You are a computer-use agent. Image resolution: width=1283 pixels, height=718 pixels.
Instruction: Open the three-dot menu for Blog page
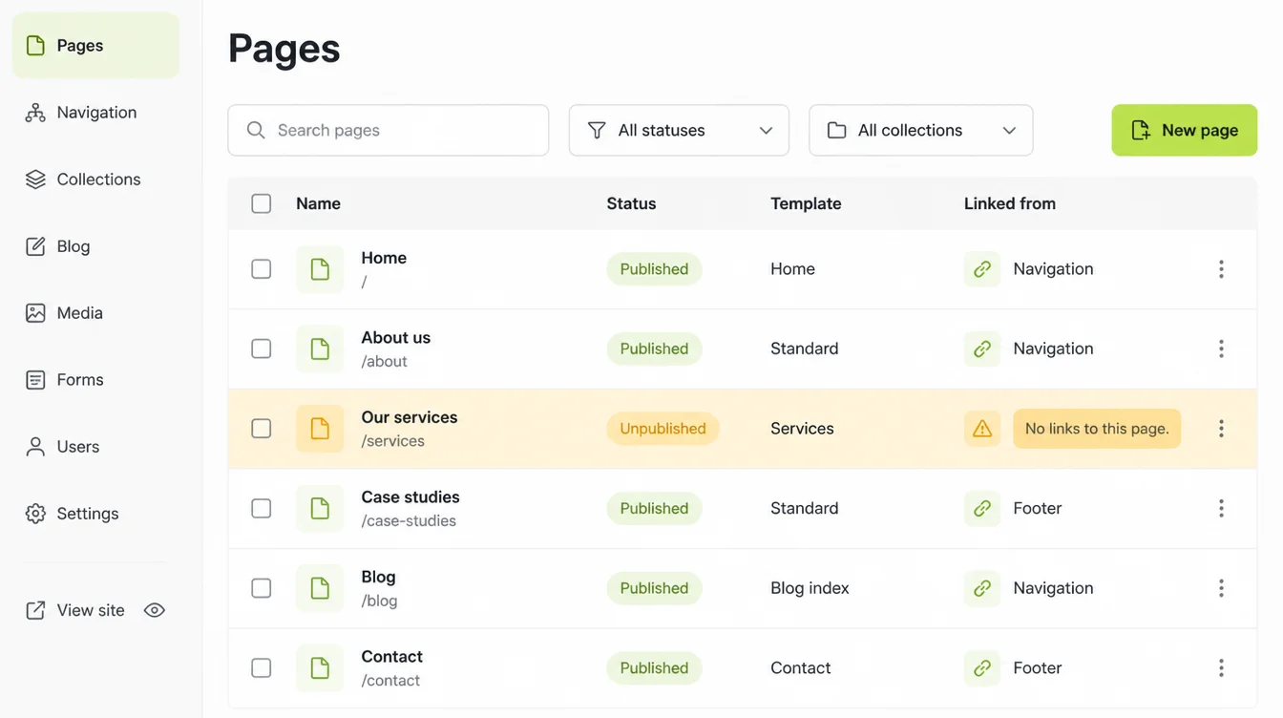[x=1221, y=588]
